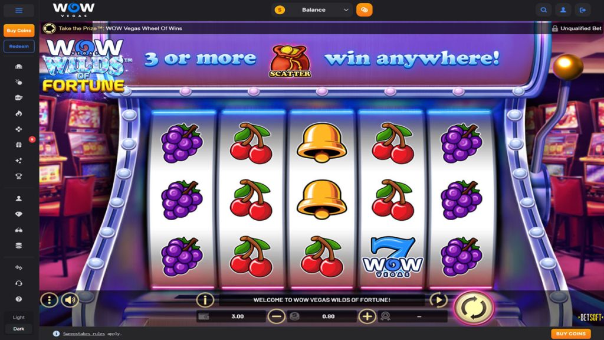Click the orange coin switch button
Viewport: 604px width, 340px height.
coord(364,9)
